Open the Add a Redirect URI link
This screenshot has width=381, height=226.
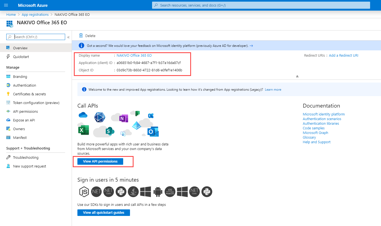click(343, 55)
